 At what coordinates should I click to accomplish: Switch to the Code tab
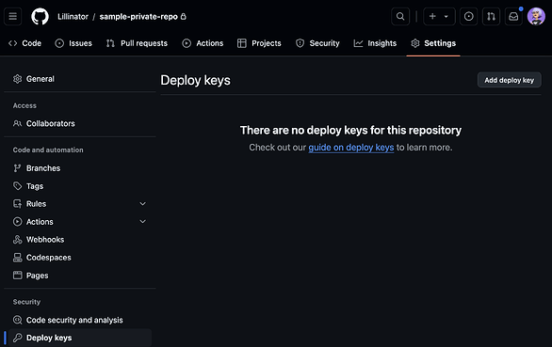click(x=24, y=43)
